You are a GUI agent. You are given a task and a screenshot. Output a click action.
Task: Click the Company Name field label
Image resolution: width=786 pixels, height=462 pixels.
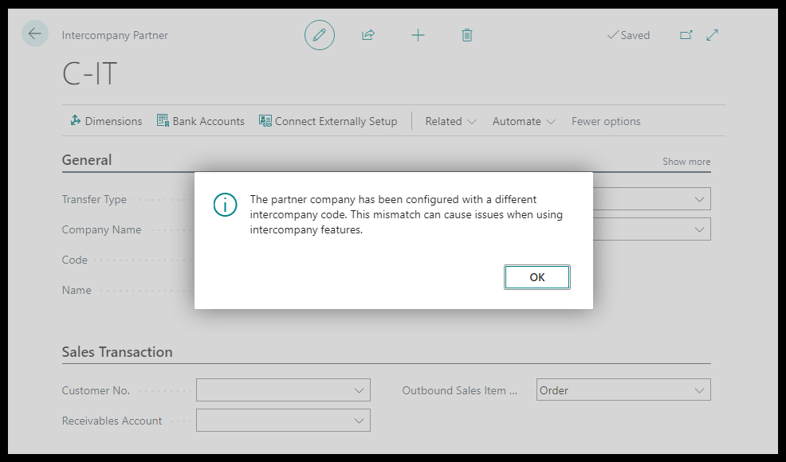pyautogui.click(x=101, y=229)
